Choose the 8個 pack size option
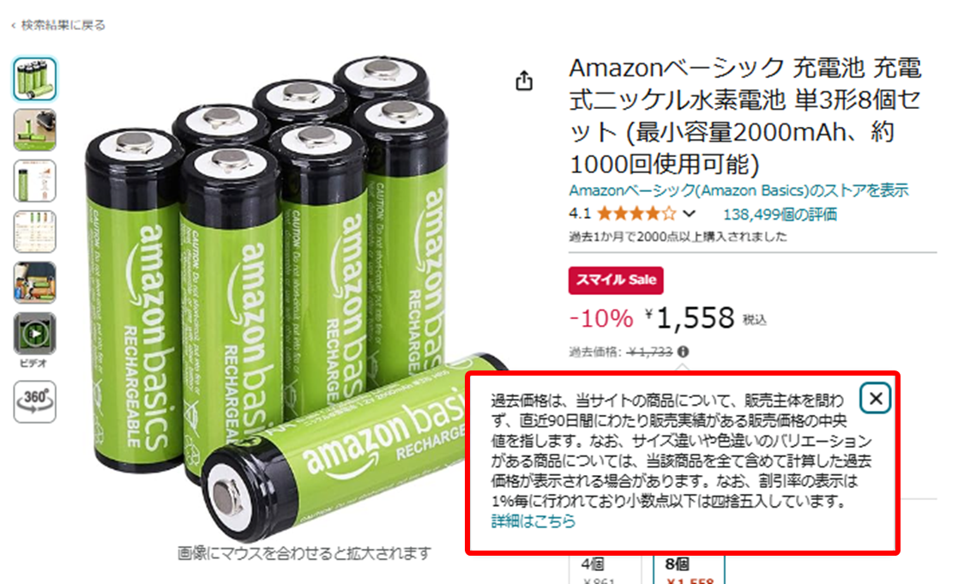Viewport: 964px width, 584px height. 684,570
